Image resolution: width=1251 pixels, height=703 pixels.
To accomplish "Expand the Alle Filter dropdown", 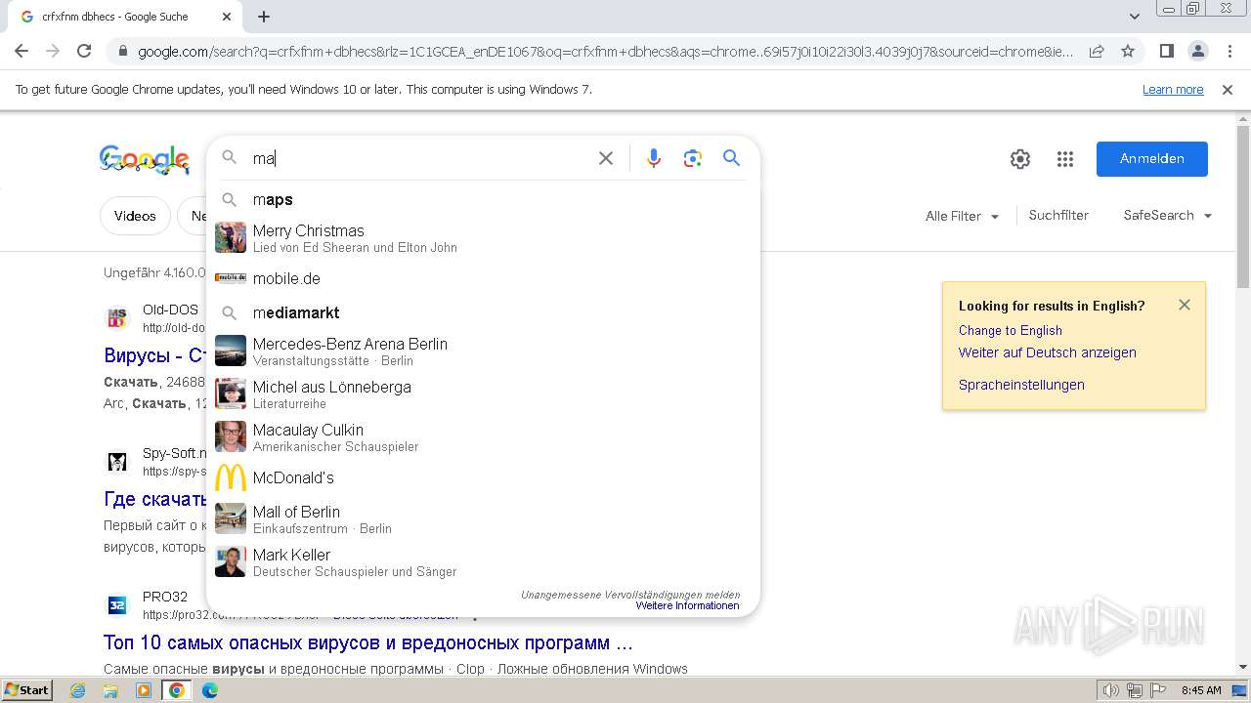I will [x=962, y=216].
